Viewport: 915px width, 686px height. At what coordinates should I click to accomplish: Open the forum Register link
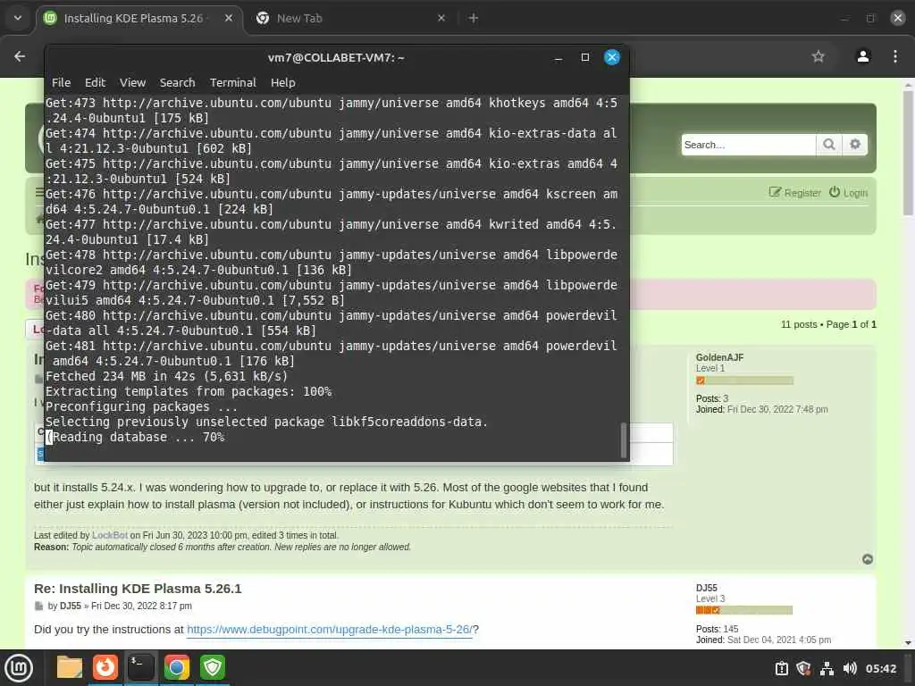coord(794,193)
